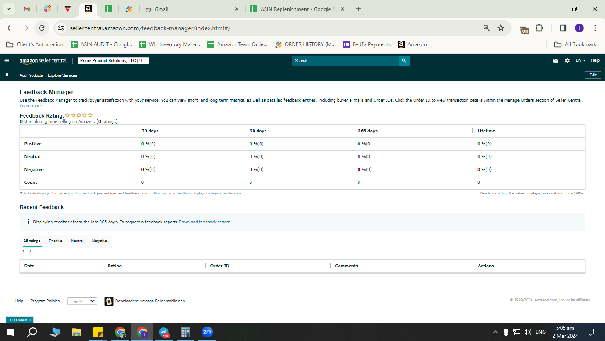
Task: Open the Chrome extensions puzzle icon
Action: (539, 28)
